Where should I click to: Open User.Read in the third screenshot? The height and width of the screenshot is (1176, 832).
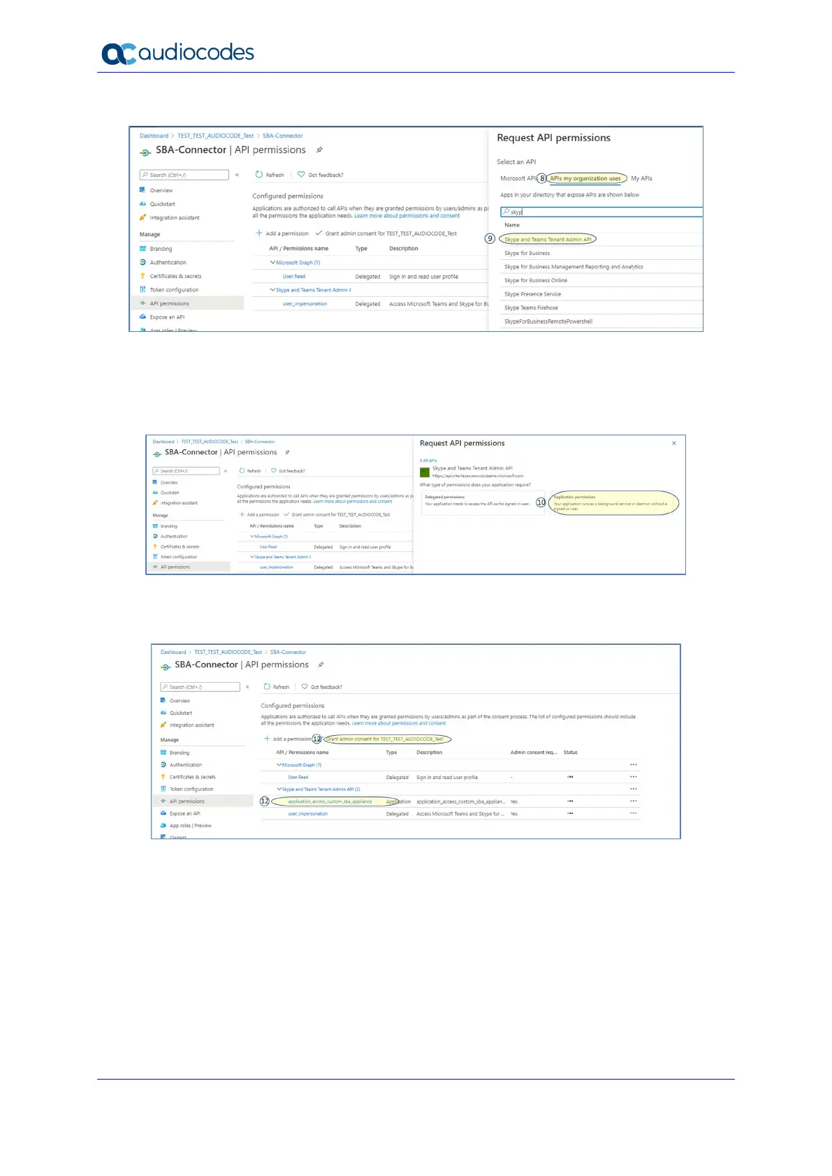(298, 777)
